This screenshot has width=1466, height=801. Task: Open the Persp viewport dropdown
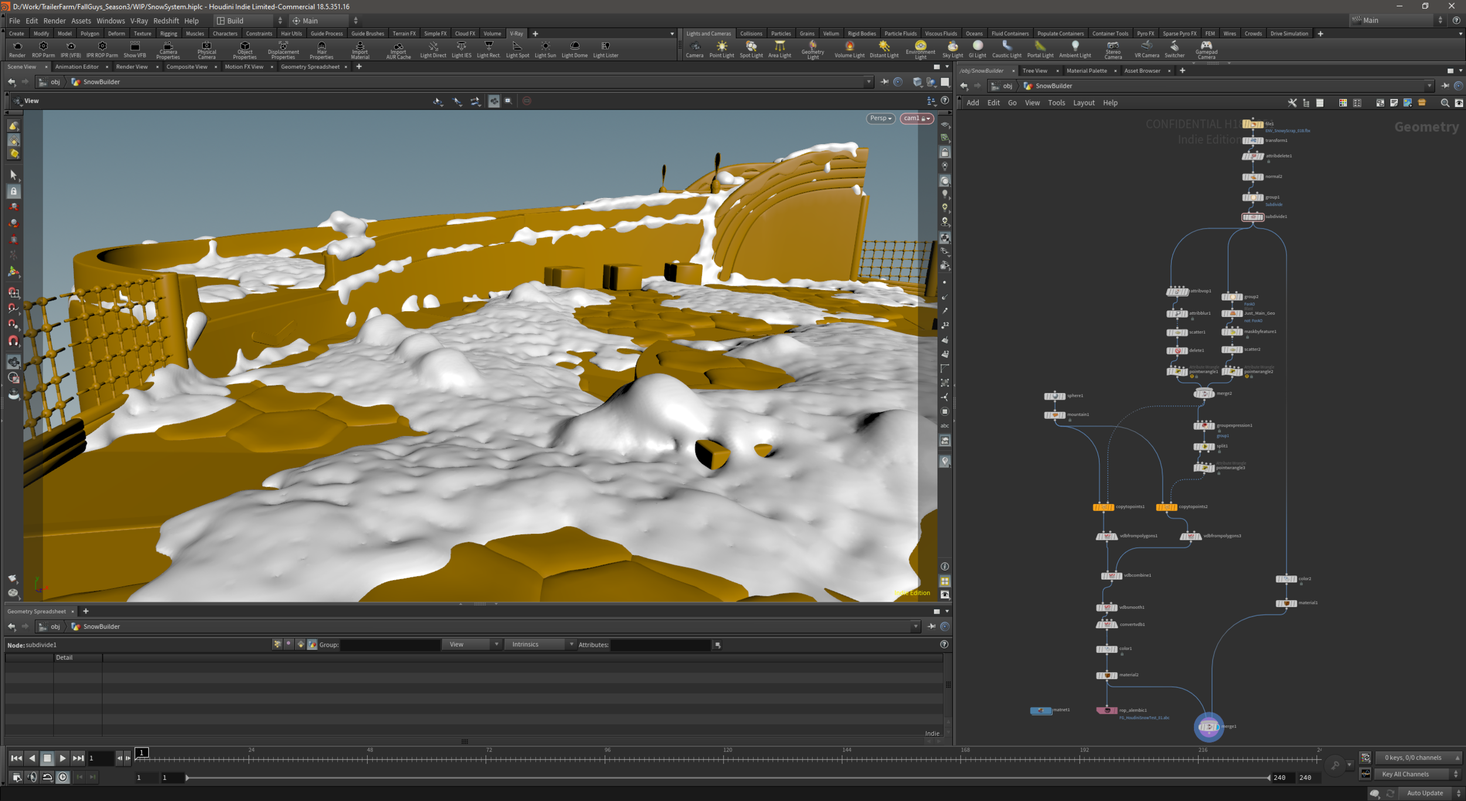pos(880,118)
